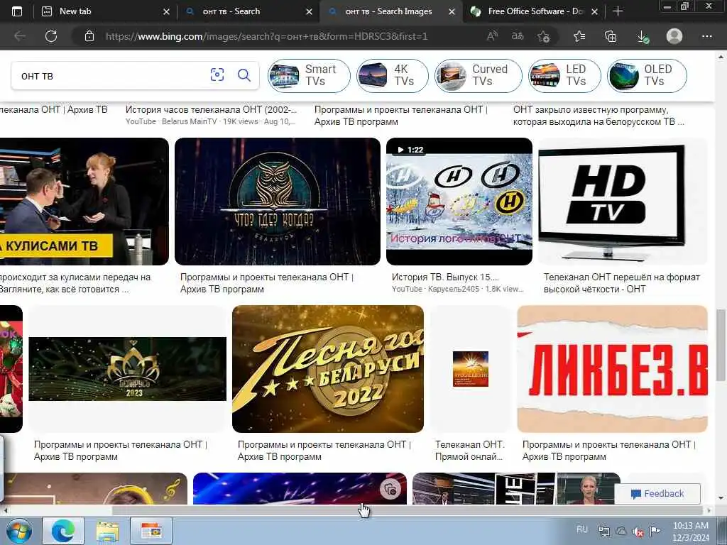
Task: Open the Что? Где? Когда? owl thumbnail
Action: tap(278, 202)
